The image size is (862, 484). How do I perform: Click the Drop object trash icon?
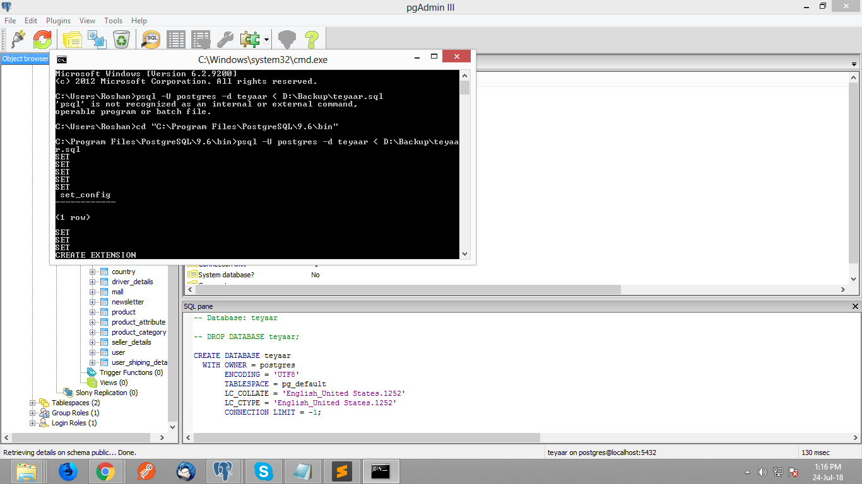coord(121,40)
